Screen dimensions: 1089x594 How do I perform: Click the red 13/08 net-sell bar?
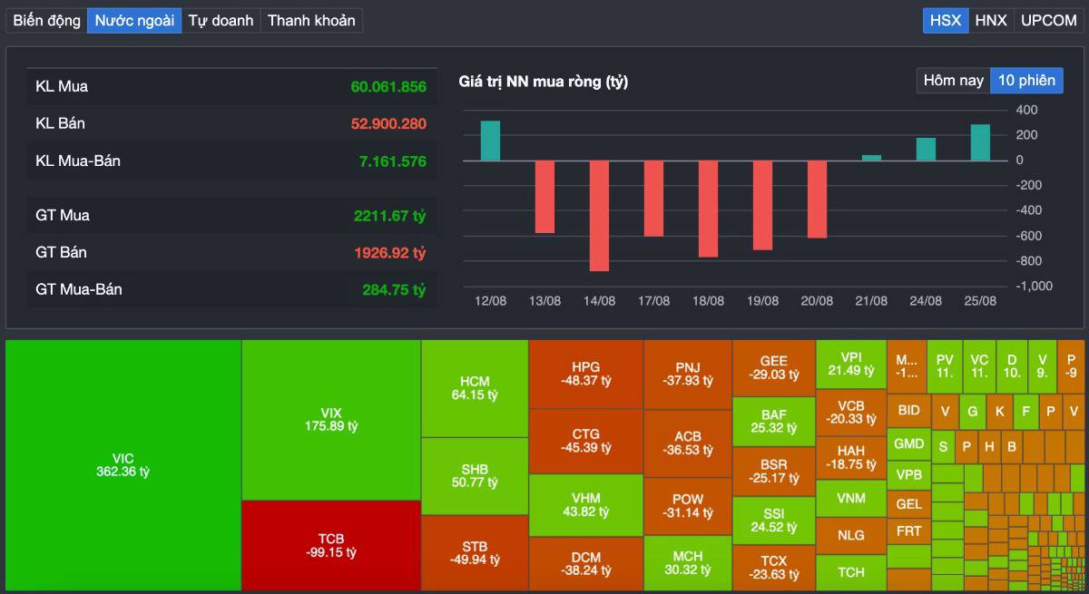[x=544, y=197]
